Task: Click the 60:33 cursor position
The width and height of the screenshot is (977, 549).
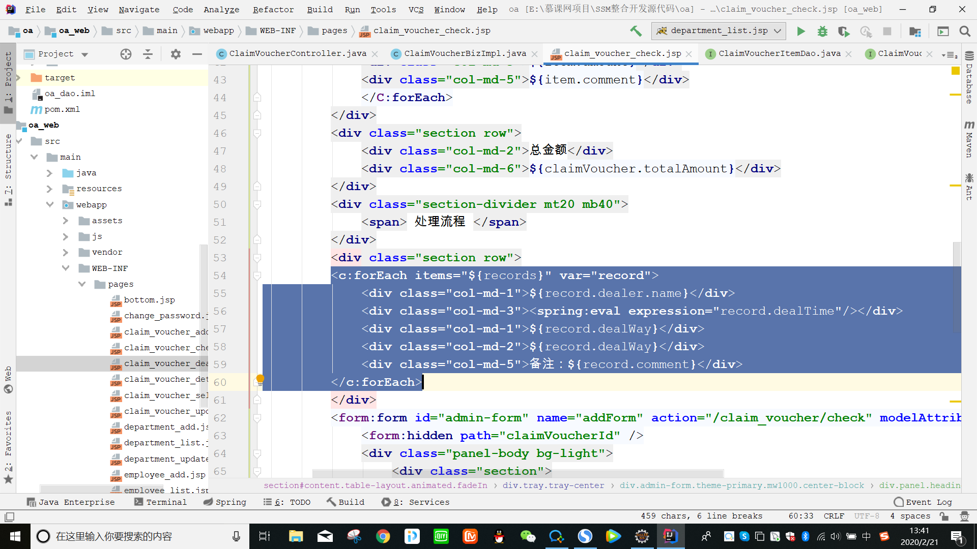Action: [x=801, y=516]
